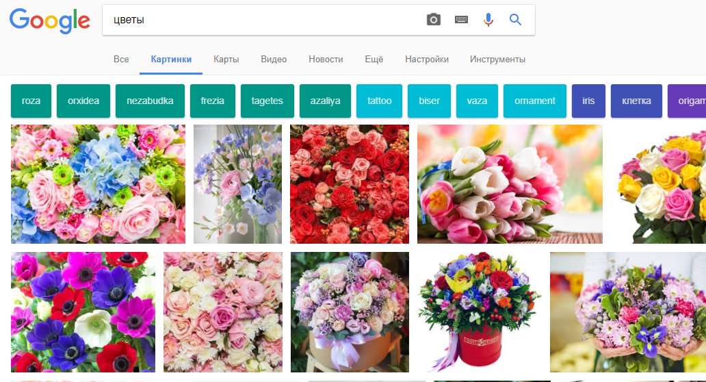Select the roza filter chip
Image resolution: width=706 pixels, height=382 pixels.
[31, 101]
